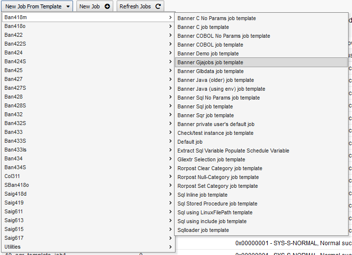Image resolution: width=352 pixels, height=255 pixels.
Task: Choose Rorpost Clear Category job template
Action: click(220, 168)
